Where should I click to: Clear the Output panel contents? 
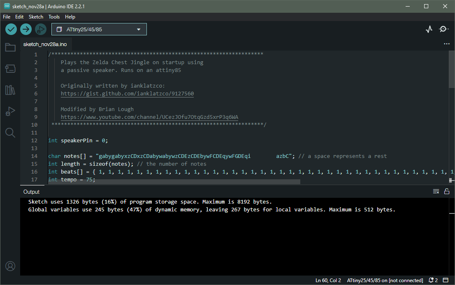436,191
